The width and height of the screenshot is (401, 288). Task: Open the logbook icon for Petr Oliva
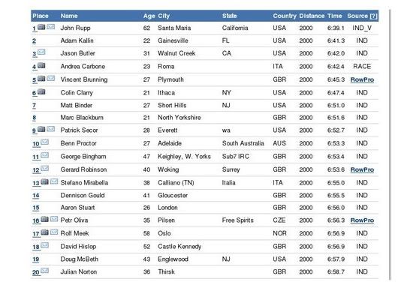(44, 219)
